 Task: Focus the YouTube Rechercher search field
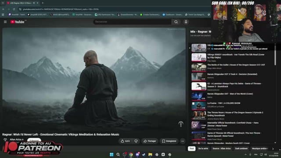coord(132,22)
